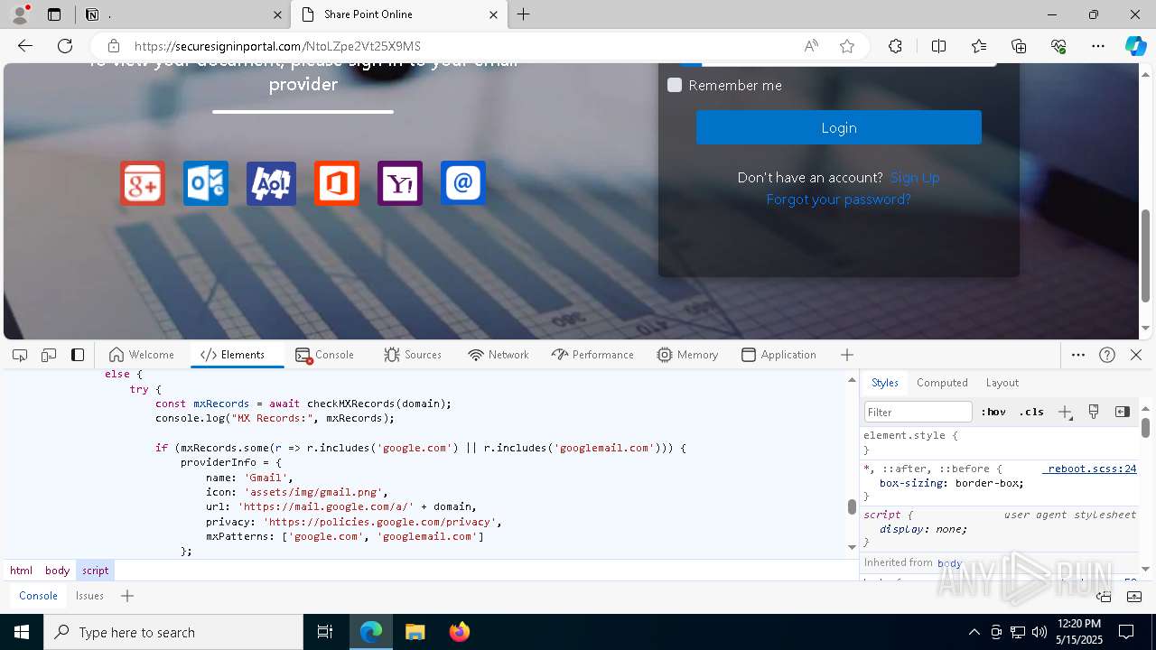1156x650 pixels.
Task: Click the paintbrush rendering emulations icon
Action: [1094, 412]
